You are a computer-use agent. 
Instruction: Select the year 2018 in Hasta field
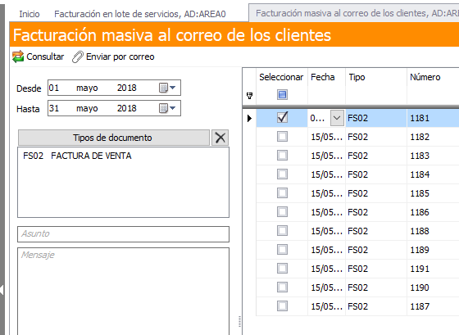pyautogui.click(x=127, y=108)
